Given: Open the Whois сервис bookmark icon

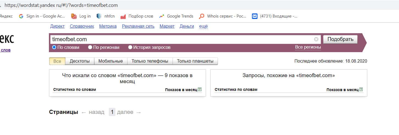Looking at the screenshot, I should click(x=202, y=16).
